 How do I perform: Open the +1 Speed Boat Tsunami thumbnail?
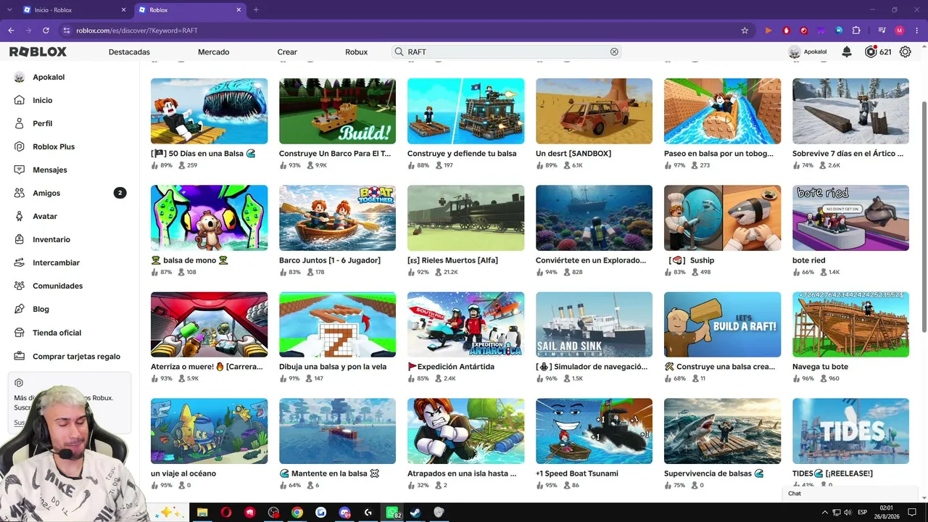pos(594,431)
